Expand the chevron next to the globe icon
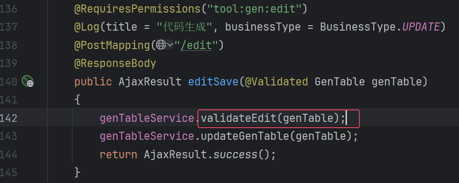 click(170, 45)
